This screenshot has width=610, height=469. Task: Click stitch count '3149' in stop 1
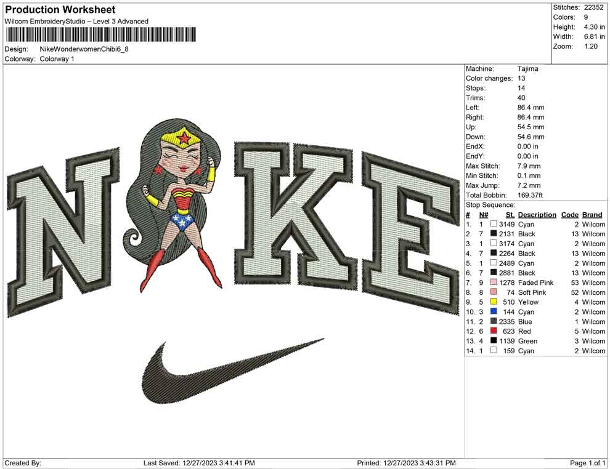[507, 224]
